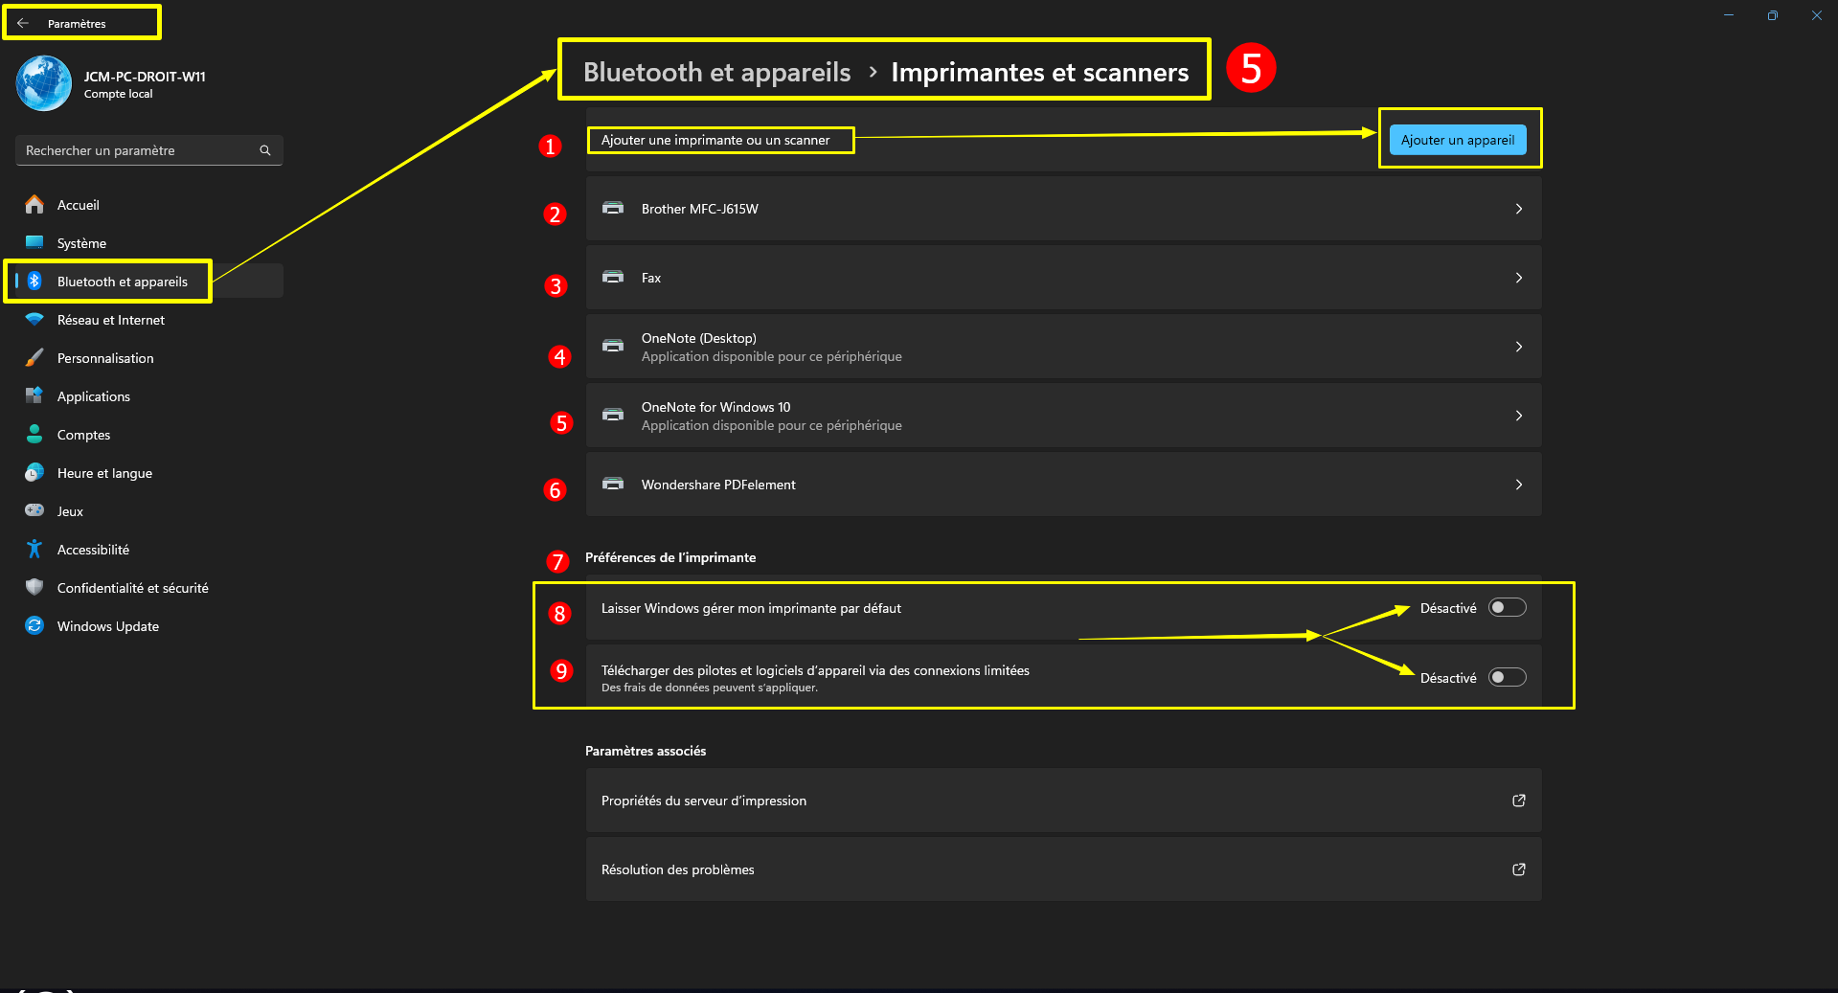
Task: Click external link icon for Résolution des problèmes
Action: point(1518,869)
